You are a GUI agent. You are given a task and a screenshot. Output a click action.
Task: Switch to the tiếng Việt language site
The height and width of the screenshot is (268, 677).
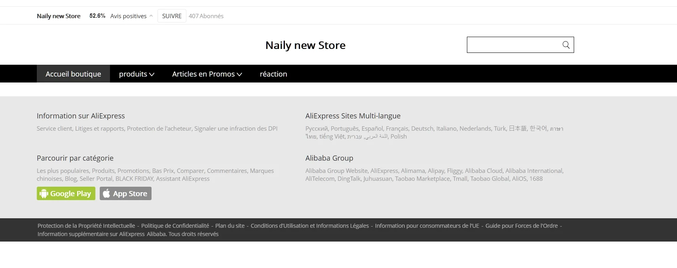tap(332, 137)
